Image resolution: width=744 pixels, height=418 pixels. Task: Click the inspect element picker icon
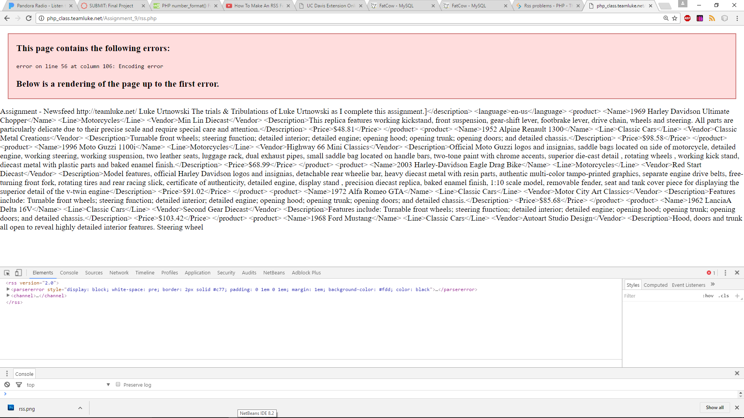pyautogui.click(x=7, y=273)
